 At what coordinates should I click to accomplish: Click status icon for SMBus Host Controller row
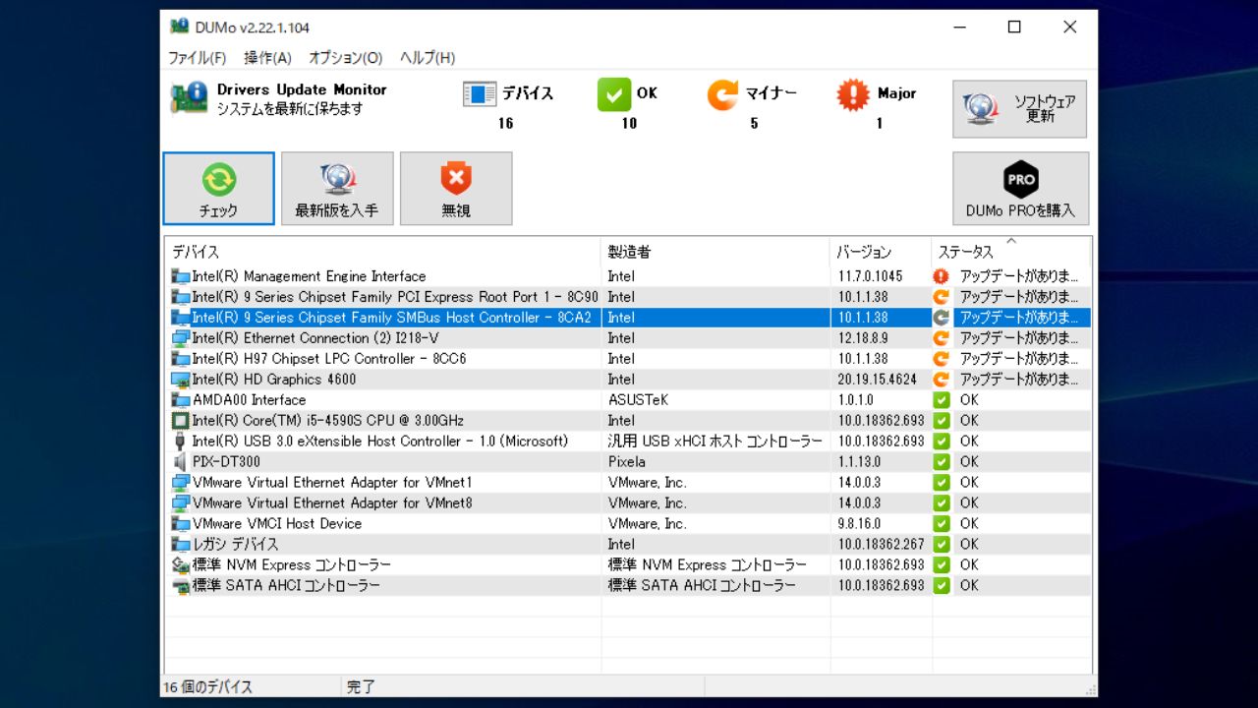coord(942,318)
